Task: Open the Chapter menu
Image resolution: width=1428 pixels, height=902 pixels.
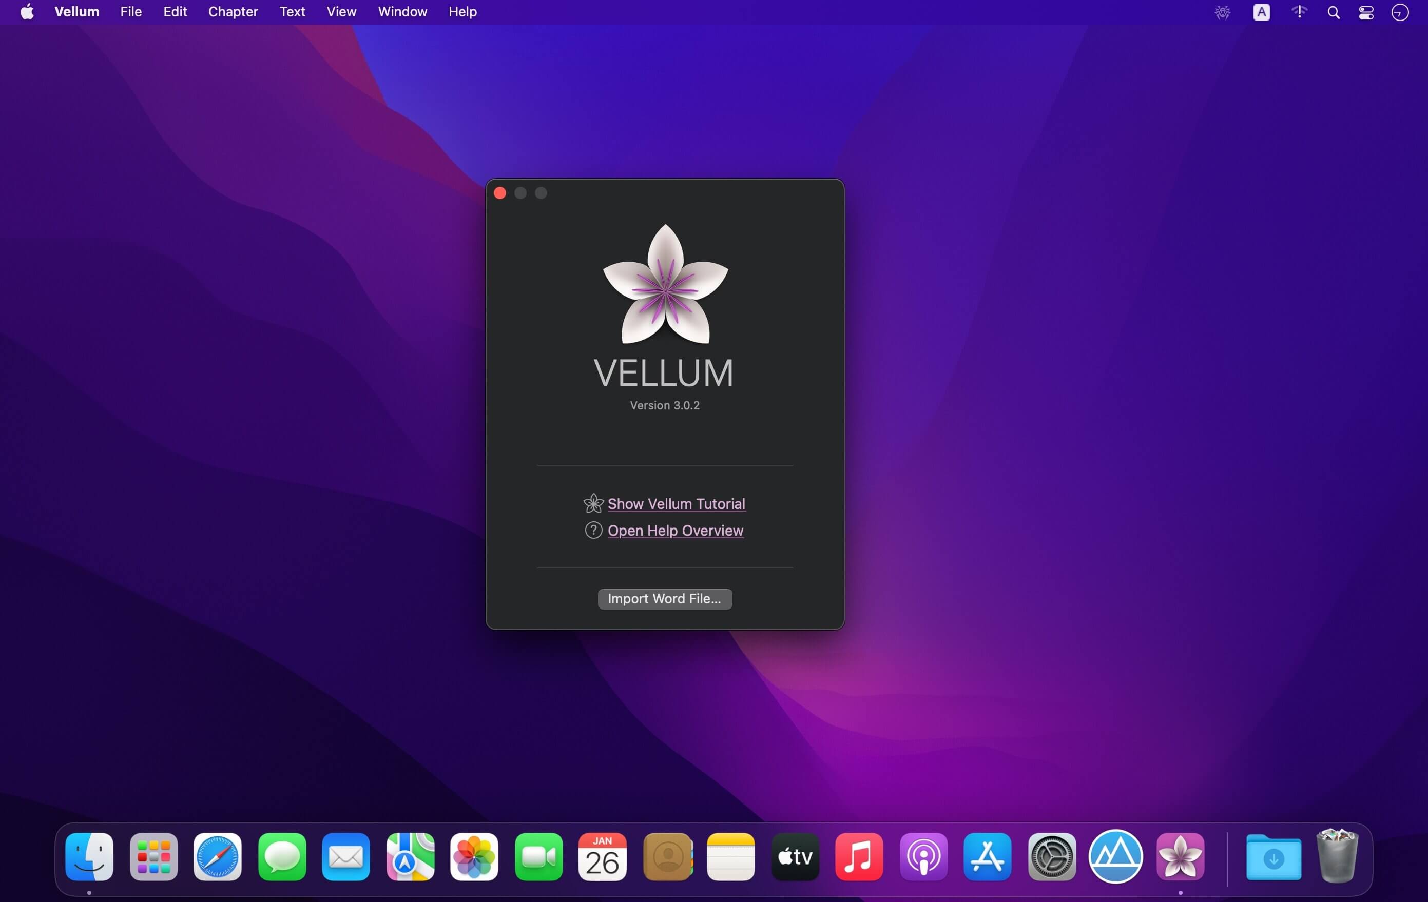Action: pos(233,12)
